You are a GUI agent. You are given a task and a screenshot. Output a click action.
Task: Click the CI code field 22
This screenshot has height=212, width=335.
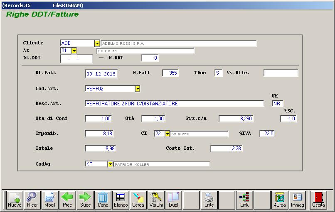tap(159, 134)
